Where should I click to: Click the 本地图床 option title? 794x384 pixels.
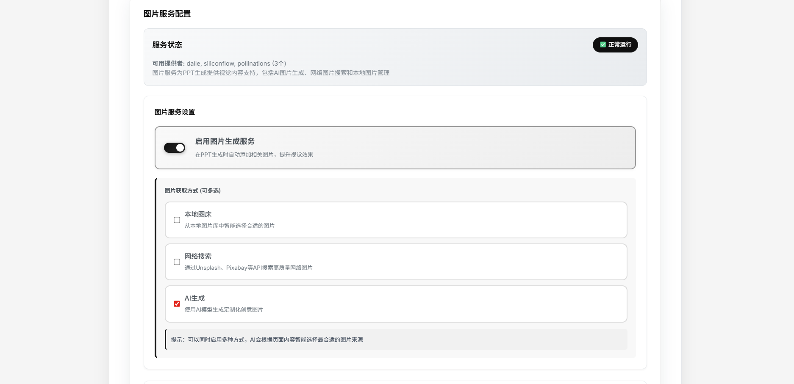(x=198, y=215)
